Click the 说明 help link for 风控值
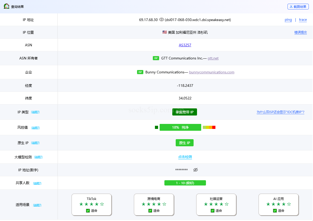This screenshot has width=313, height=221. [36, 128]
